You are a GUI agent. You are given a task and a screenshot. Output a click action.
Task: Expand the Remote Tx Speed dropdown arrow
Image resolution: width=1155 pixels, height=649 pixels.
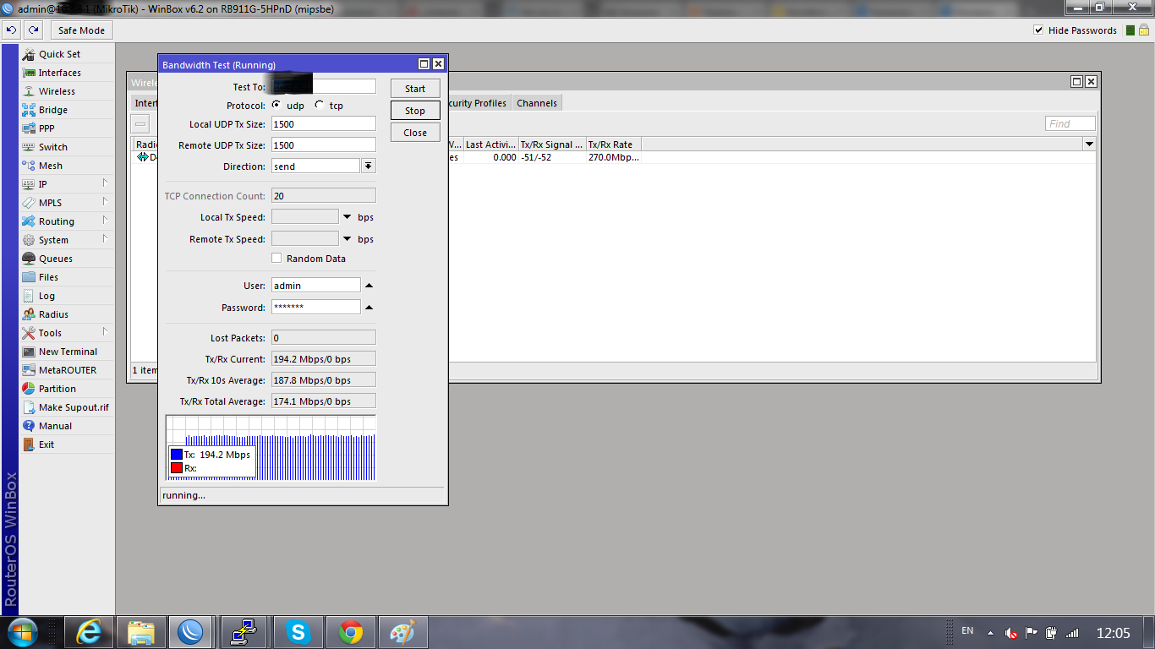click(348, 239)
